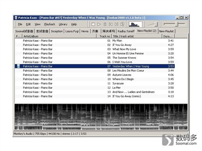Switch to the Hevia playlist tab
This screenshot has height=151, width=202.
click(85, 31)
